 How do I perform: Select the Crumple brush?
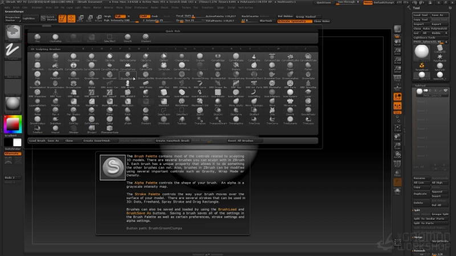click(x=200, y=57)
